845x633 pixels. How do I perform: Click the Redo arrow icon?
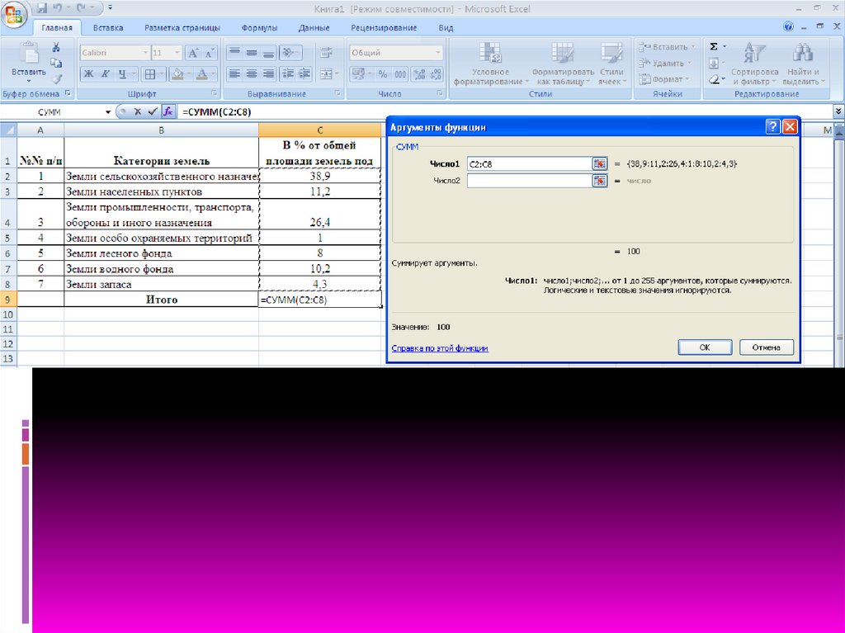pyautogui.click(x=82, y=8)
